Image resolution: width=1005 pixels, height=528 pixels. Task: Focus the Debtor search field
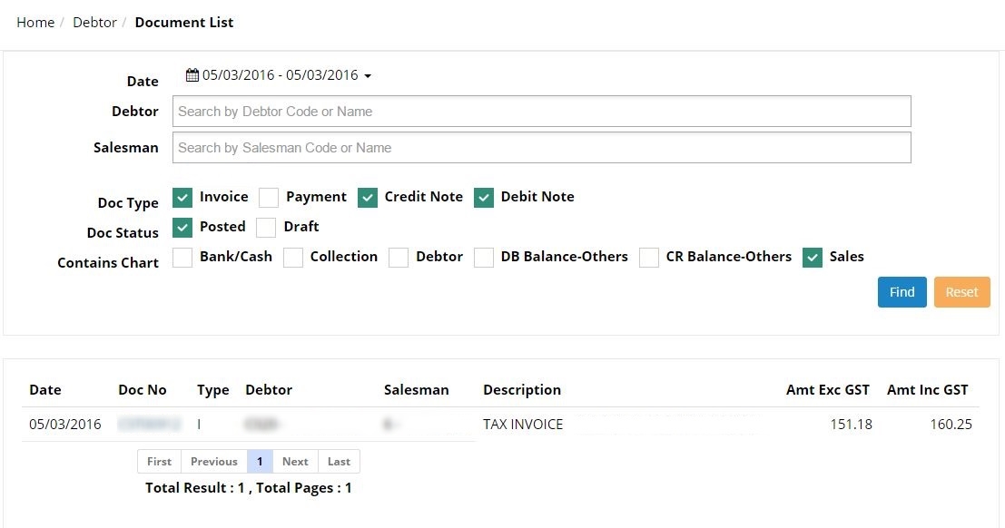click(x=542, y=112)
